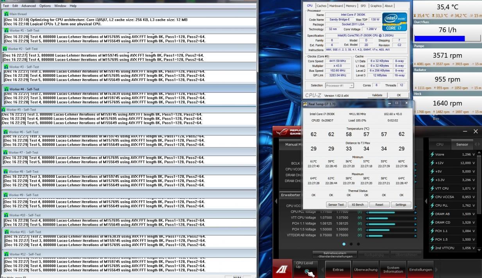Click the +12V lightning icon in sensor list
This screenshot has height=278, width=482.
tap(432, 163)
